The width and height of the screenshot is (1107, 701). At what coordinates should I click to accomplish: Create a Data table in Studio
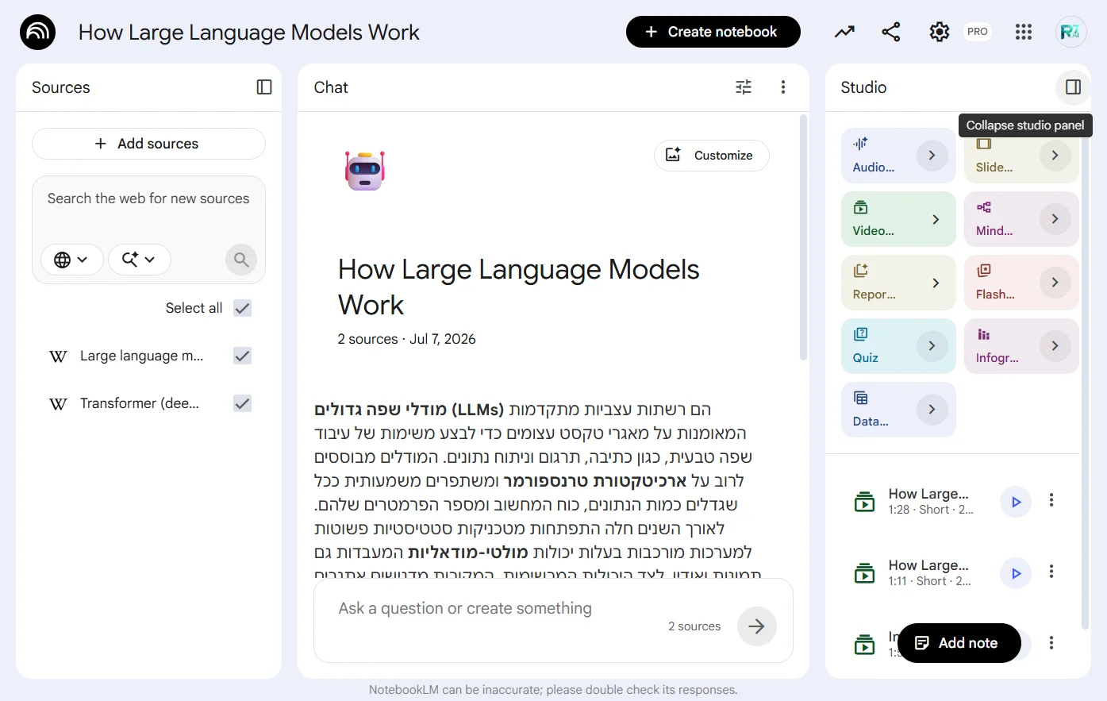tap(898, 410)
